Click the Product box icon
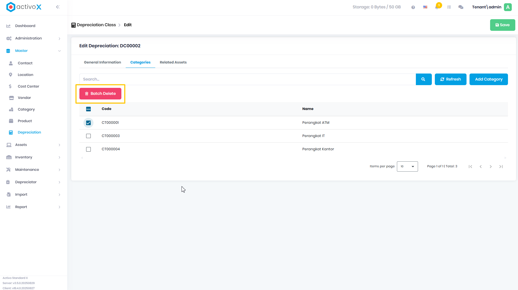The width and height of the screenshot is (518, 290). tap(11, 121)
